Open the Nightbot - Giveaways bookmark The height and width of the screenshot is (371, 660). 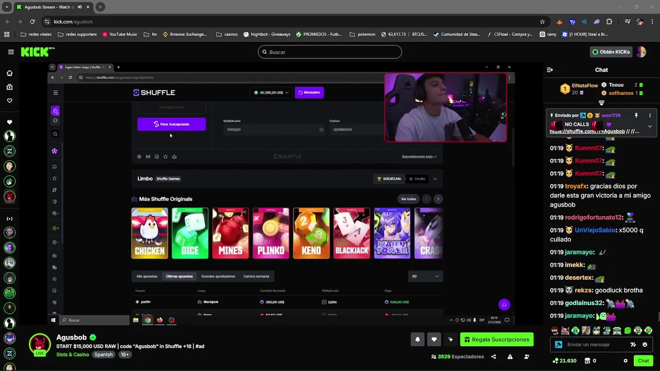pyautogui.click(x=267, y=35)
